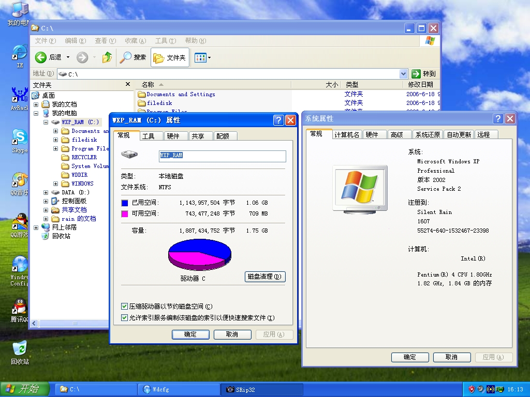Image resolution: width=530 pixels, height=397 pixels.
Task: Expand the DATA (D:) tree node
Action: tap(46, 192)
